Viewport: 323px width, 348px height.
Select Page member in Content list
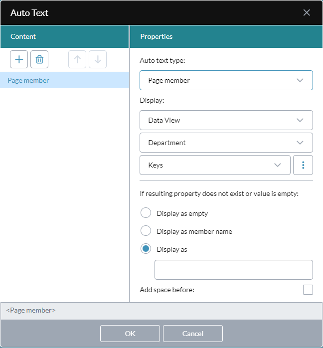coord(65,80)
